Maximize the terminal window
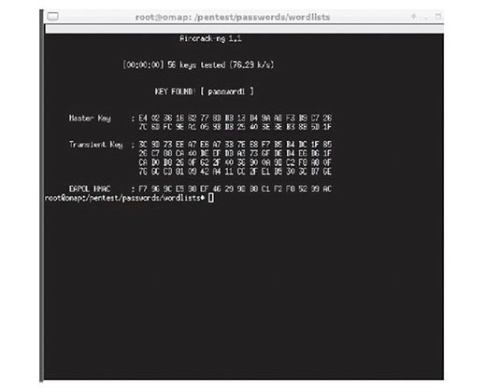The height and width of the screenshot is (392, 486). click(x=438, y=16)
